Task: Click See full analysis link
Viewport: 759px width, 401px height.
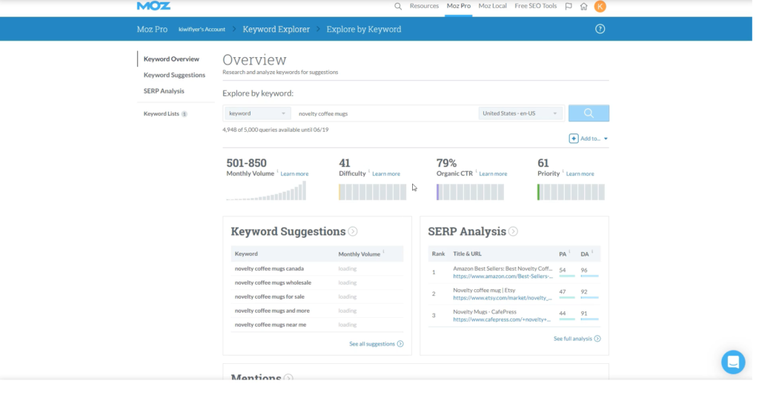Action: 573,339
